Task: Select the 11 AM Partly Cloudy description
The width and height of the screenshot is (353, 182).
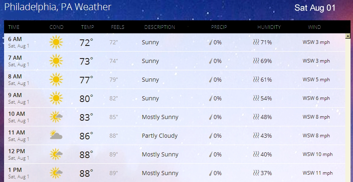Action: [x=160, y=136]
